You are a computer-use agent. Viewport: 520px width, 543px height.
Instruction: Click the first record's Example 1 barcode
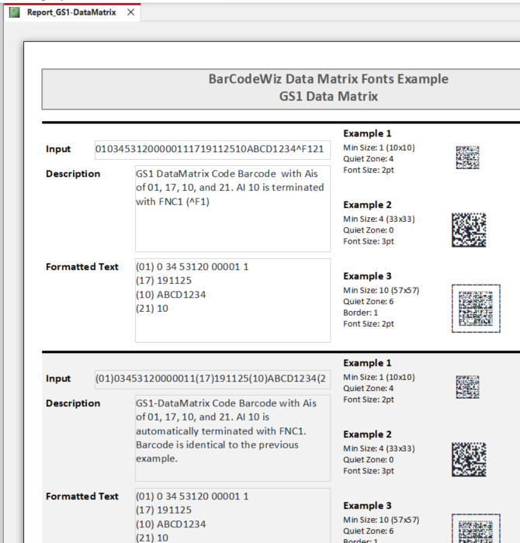tap(467, 157)
